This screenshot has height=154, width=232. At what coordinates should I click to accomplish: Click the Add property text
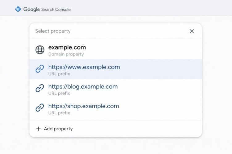point(58,129)
